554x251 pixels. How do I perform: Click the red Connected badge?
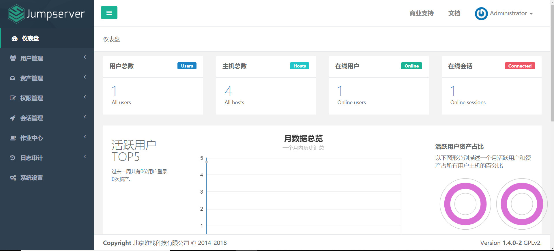[x=520, y=66]
